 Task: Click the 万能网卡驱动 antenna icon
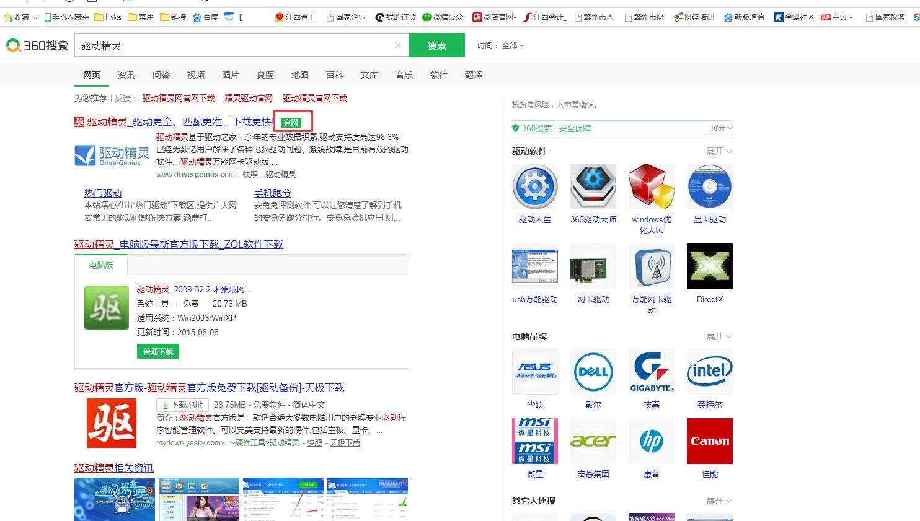pyautogui.click(x=651, y=266)
